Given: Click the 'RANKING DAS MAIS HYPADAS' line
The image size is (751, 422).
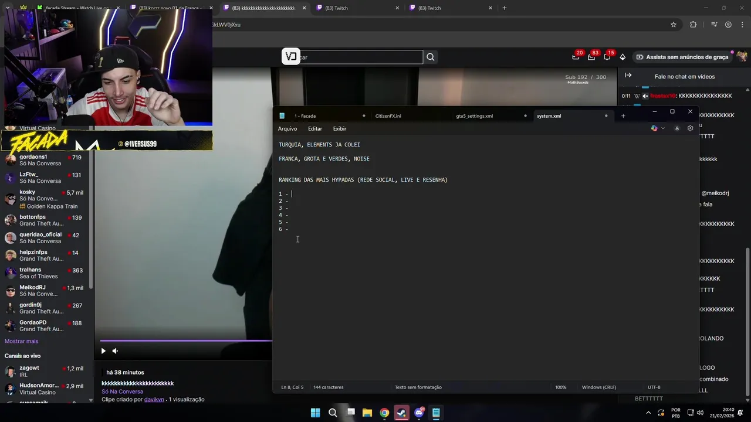Looking at the screenshot, I should click(x=363, y=180).
